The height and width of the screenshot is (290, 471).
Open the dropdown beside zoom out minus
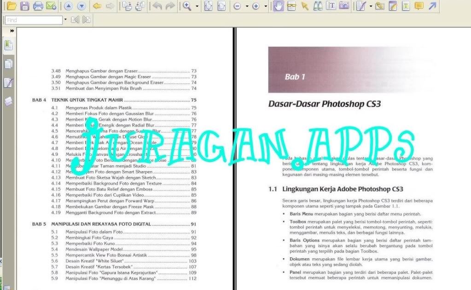[x=247, y=6]
